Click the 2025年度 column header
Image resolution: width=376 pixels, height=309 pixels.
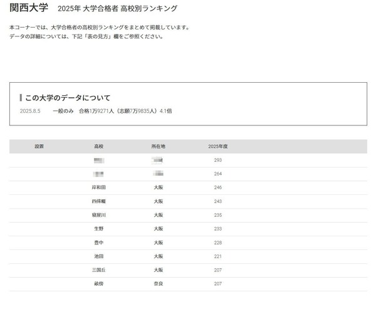point(217,146)
